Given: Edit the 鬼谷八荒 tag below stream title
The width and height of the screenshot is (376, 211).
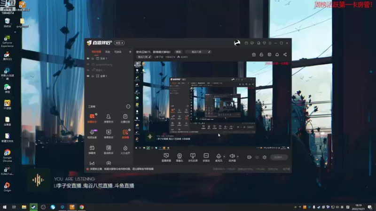Looking at the screenshot, I should coord(144,57).
